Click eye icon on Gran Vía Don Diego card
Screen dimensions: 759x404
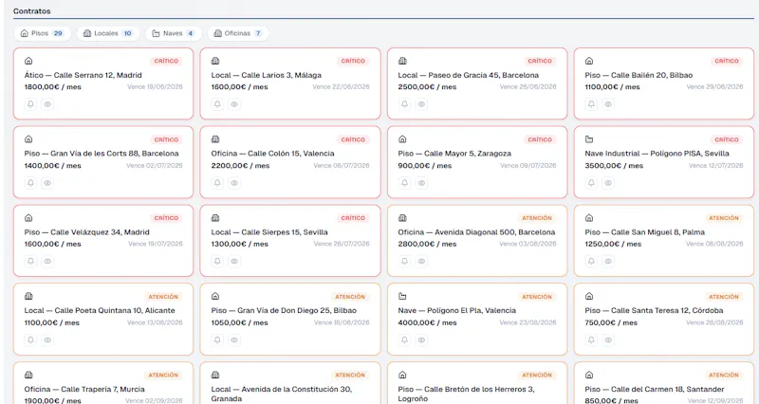point(234,340)
